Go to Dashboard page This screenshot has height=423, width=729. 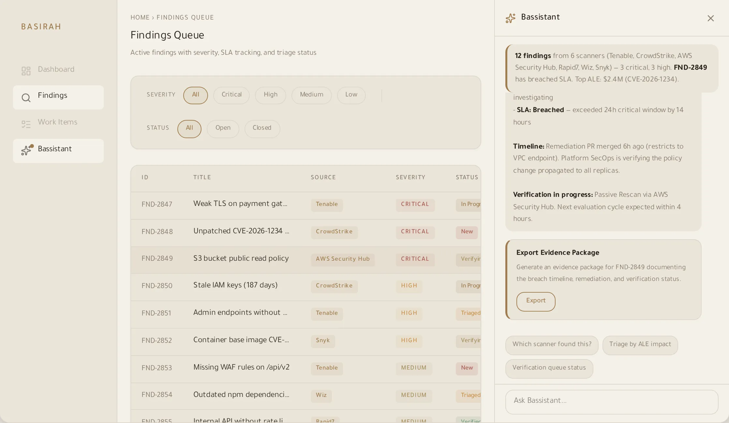(56, 70)
